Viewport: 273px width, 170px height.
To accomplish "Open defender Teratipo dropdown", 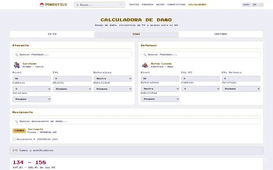I will click(x=241, y=89).
